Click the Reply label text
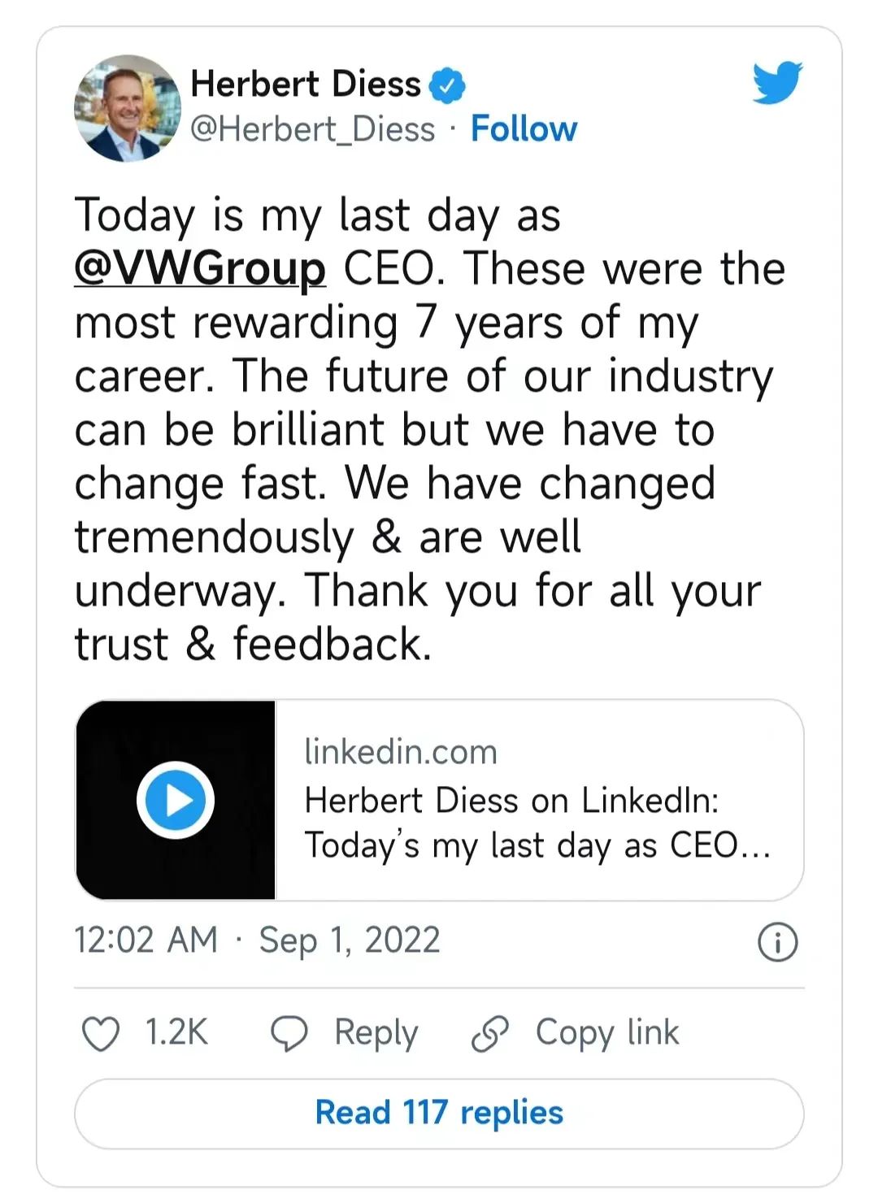Image resolution: width=878 pixels, height=1203 pixels. 376,1033
